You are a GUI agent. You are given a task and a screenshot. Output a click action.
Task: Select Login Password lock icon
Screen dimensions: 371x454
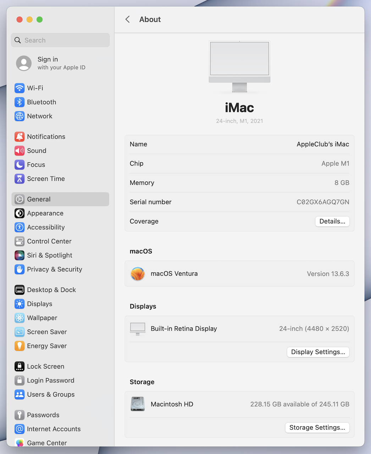tap(20, 381)
